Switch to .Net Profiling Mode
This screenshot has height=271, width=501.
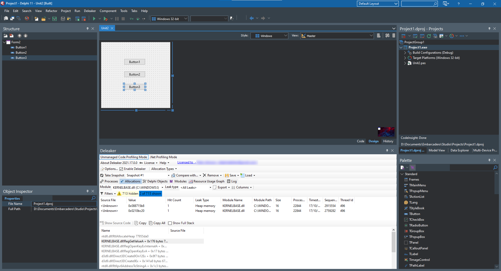[163, 157]
